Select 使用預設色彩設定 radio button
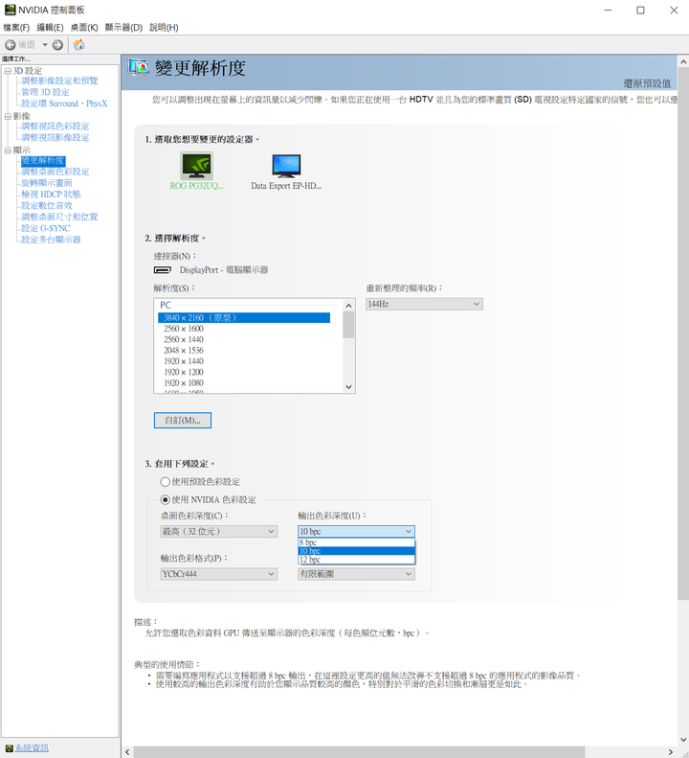 [x=166, y=482]
